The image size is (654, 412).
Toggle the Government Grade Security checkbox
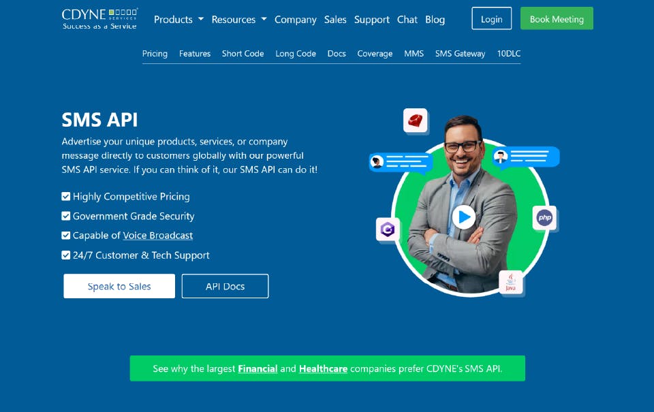click(x=66, y=216)
